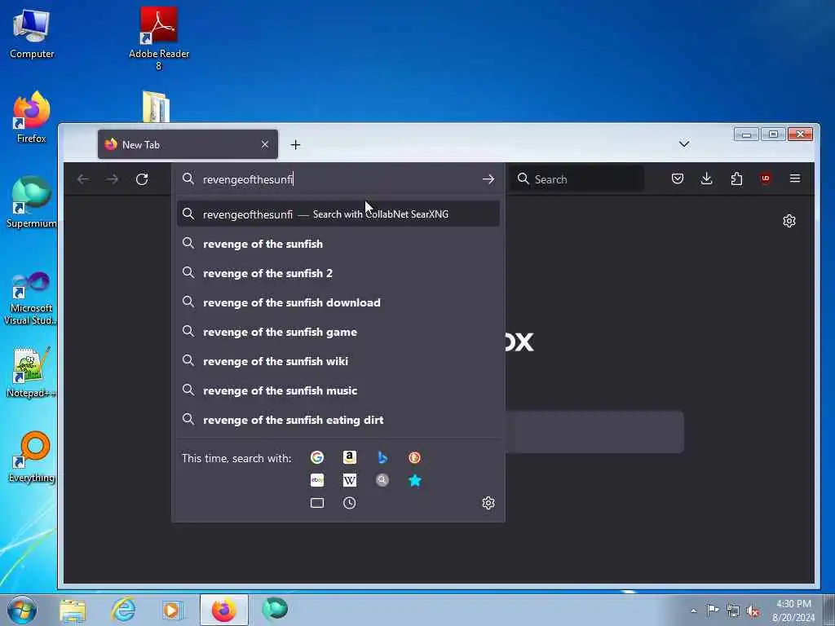835x626 pixels.
Task: Click the New Tab page search field
Action: (594, 432)
